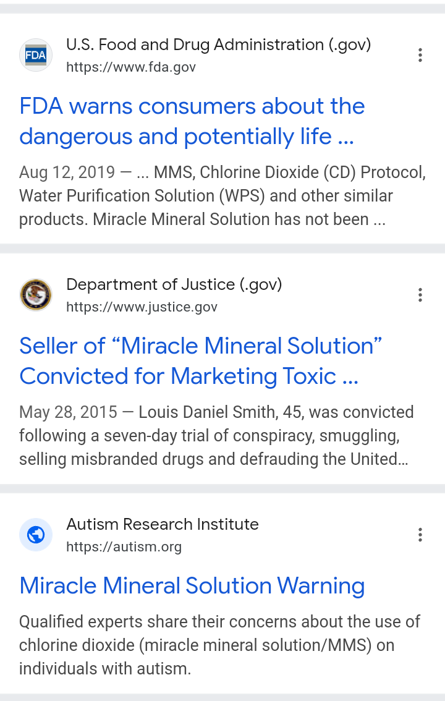Open more options for Autism Research Institute result

point(420,535)
